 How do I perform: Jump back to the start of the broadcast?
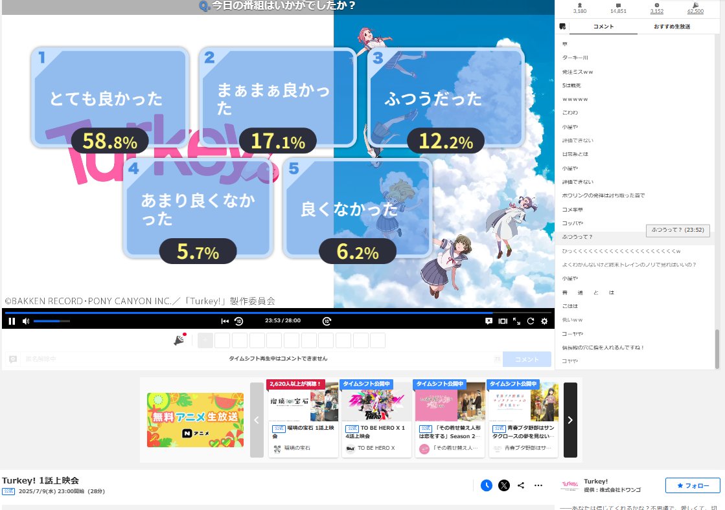coord(225,321)
